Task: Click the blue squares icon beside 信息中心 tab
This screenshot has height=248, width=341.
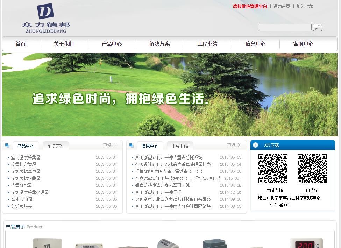Action: (132, 146)
